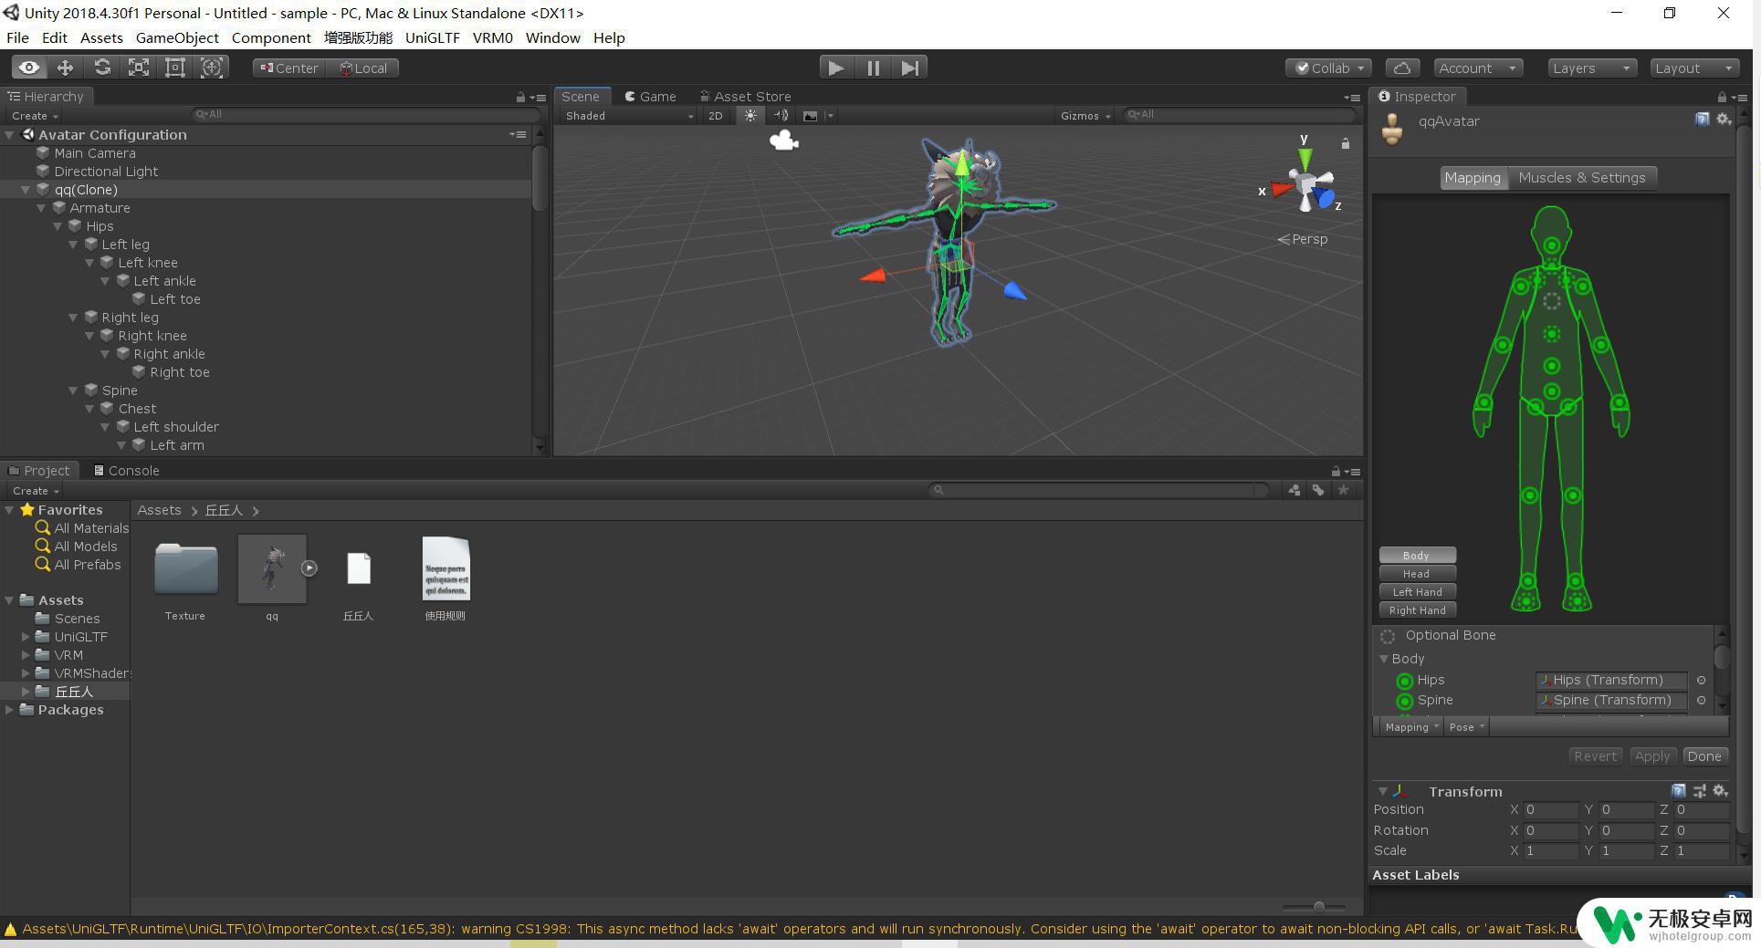The image size is (1761, 948).
Task: Click the Hierarchy search field
Action: (x=365, y=115)
